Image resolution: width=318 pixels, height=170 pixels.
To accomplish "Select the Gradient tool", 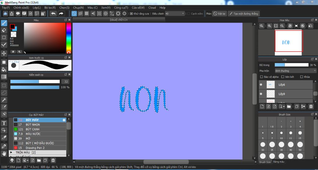I will coord(4,77).
